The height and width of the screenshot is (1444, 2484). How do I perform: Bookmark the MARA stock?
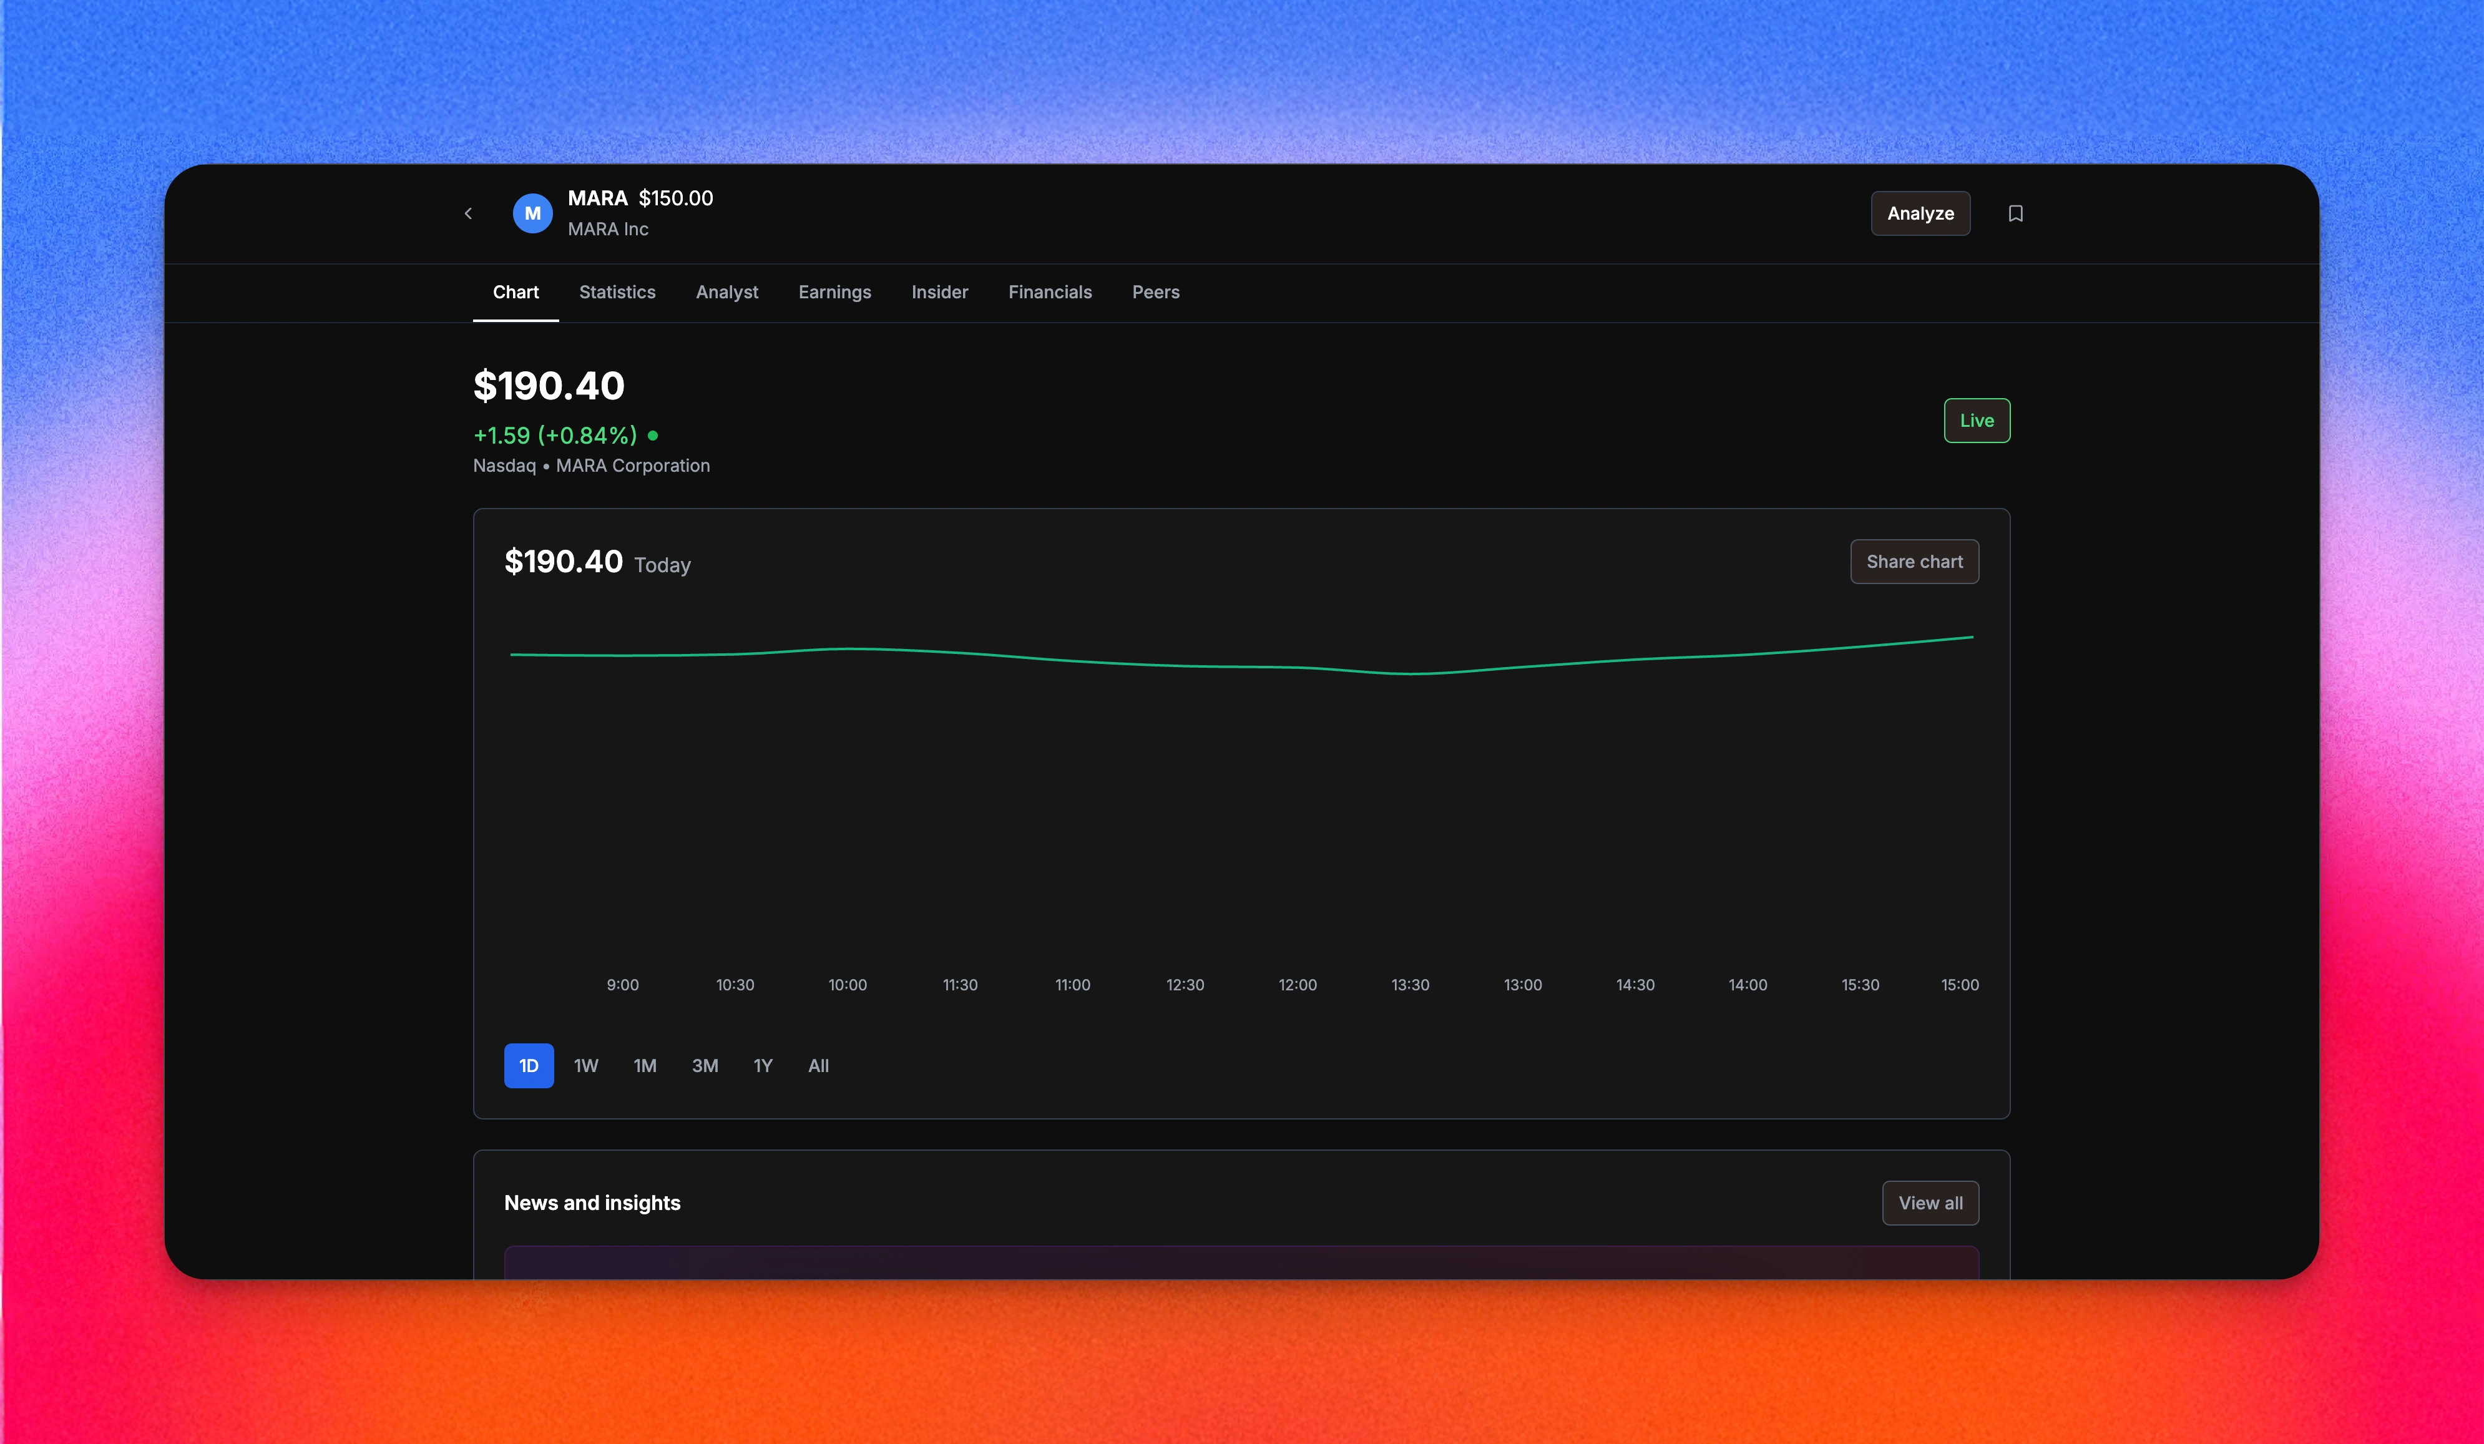(2015, 213)
